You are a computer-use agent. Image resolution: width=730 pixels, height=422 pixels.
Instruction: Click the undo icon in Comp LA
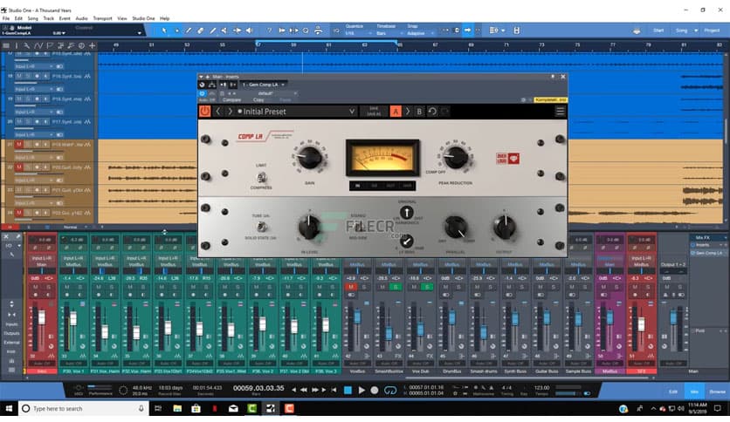click(x=432, y=112)
